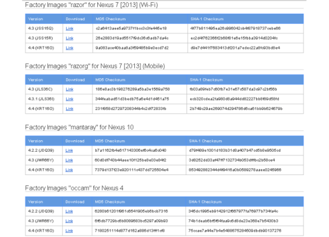Viewport: 329px width, 237px height.
Task: Select the MD5 checksum in the JLS36C row
Action: click(x=133, y=89)
